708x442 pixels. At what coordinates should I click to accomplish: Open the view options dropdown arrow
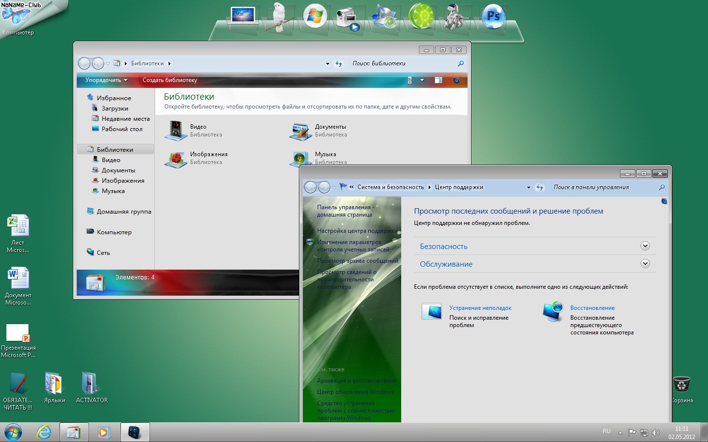coord(422,80)
